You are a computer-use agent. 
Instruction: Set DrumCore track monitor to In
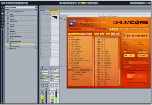(51, 77)
